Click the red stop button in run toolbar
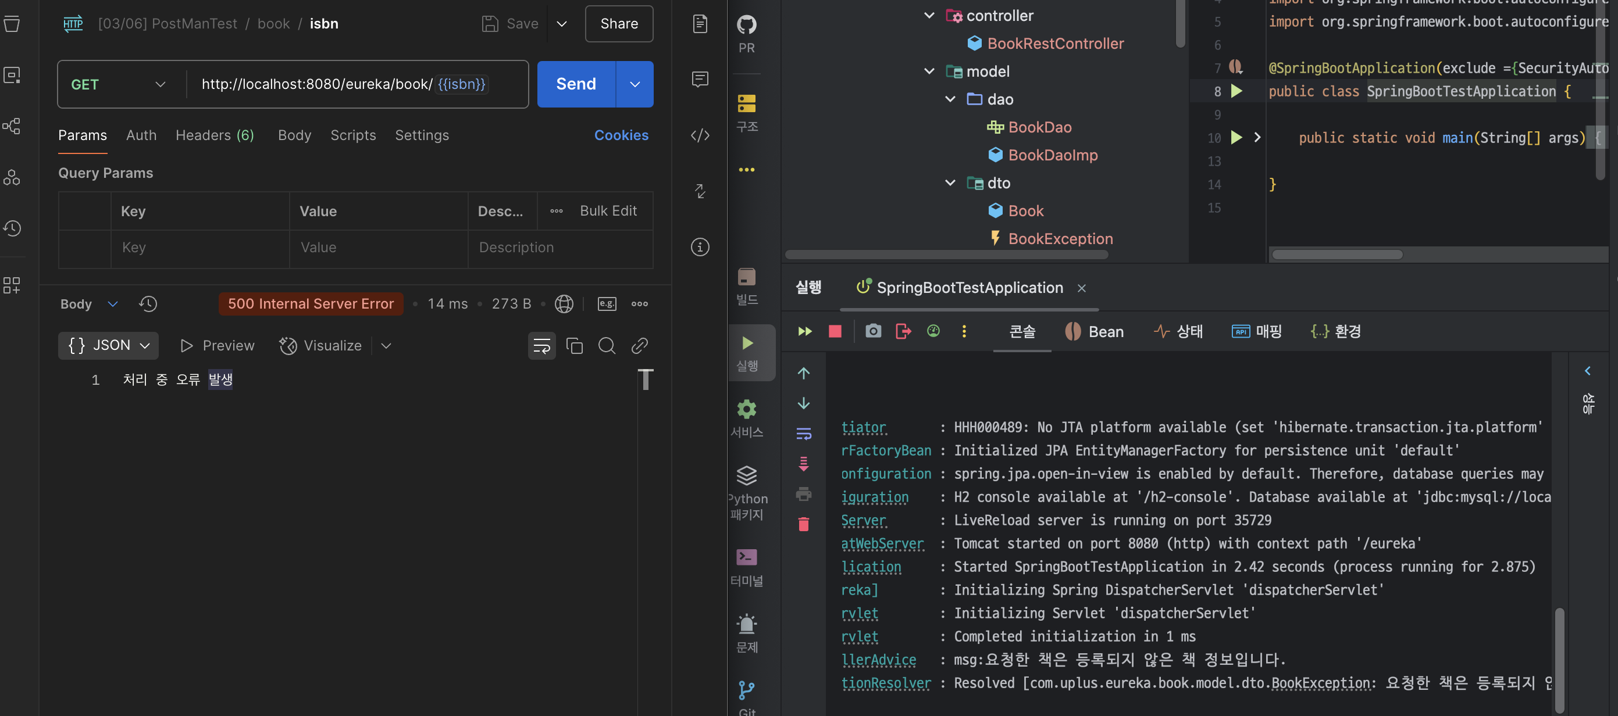Screen dimensions: 1618x716 pyautogui.click(x=835, y=331)
